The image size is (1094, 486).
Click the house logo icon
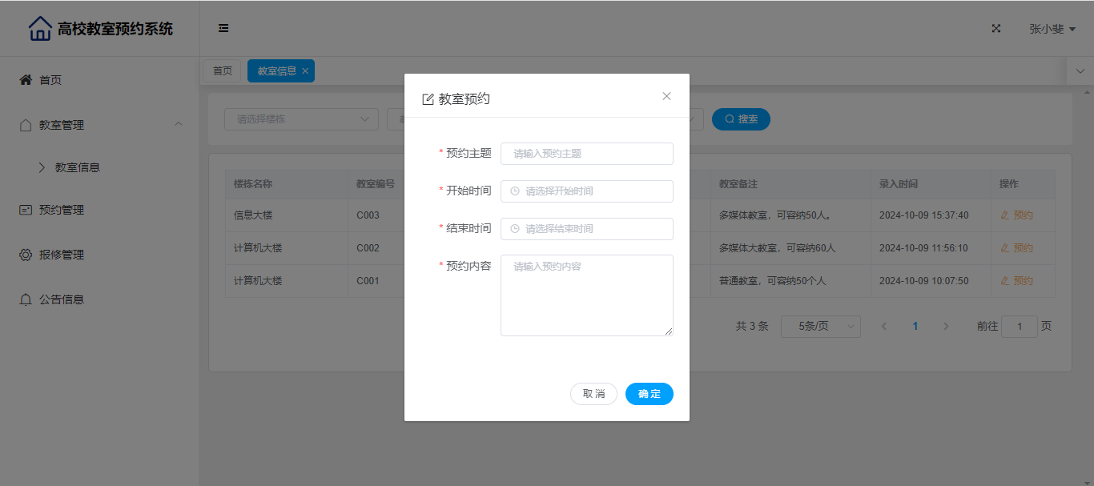pos(40,29)
